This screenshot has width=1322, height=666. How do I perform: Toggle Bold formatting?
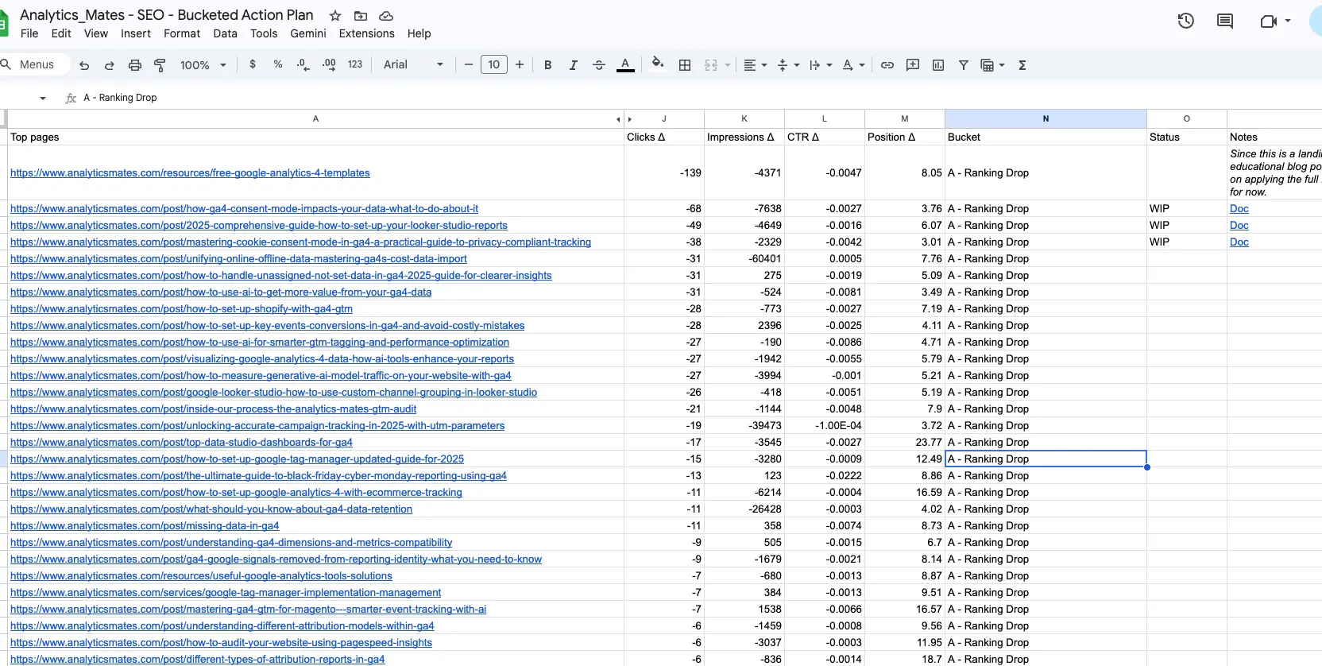(547, 65)
